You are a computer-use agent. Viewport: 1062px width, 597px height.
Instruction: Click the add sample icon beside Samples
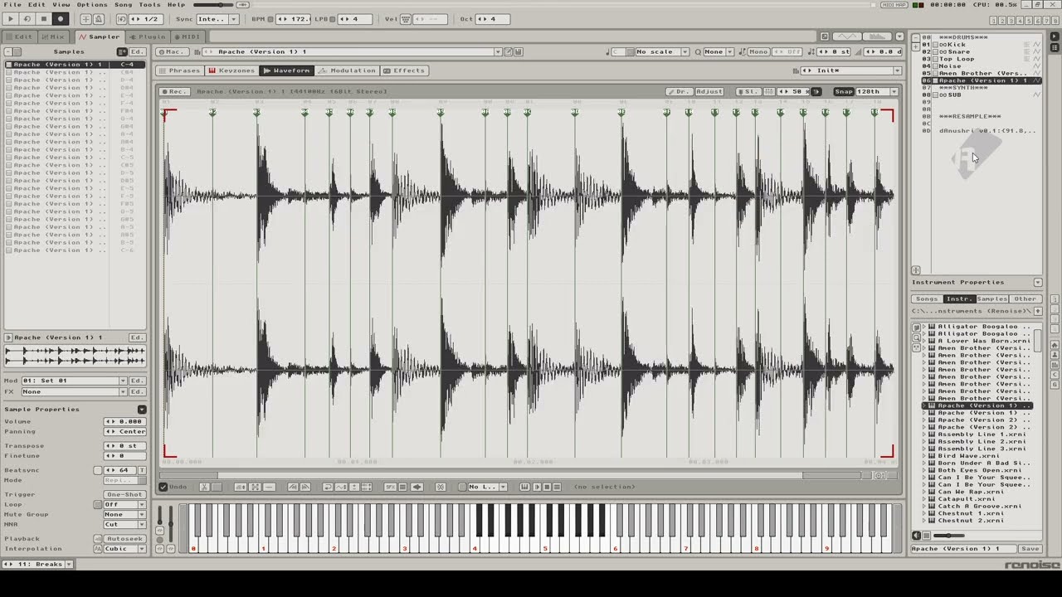pyautogui.click(x=122, y=51)
